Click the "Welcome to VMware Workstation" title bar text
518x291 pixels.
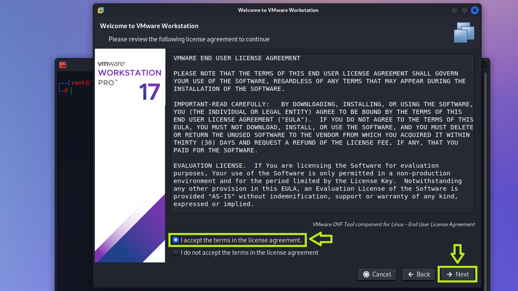click(x=278, y=10)
